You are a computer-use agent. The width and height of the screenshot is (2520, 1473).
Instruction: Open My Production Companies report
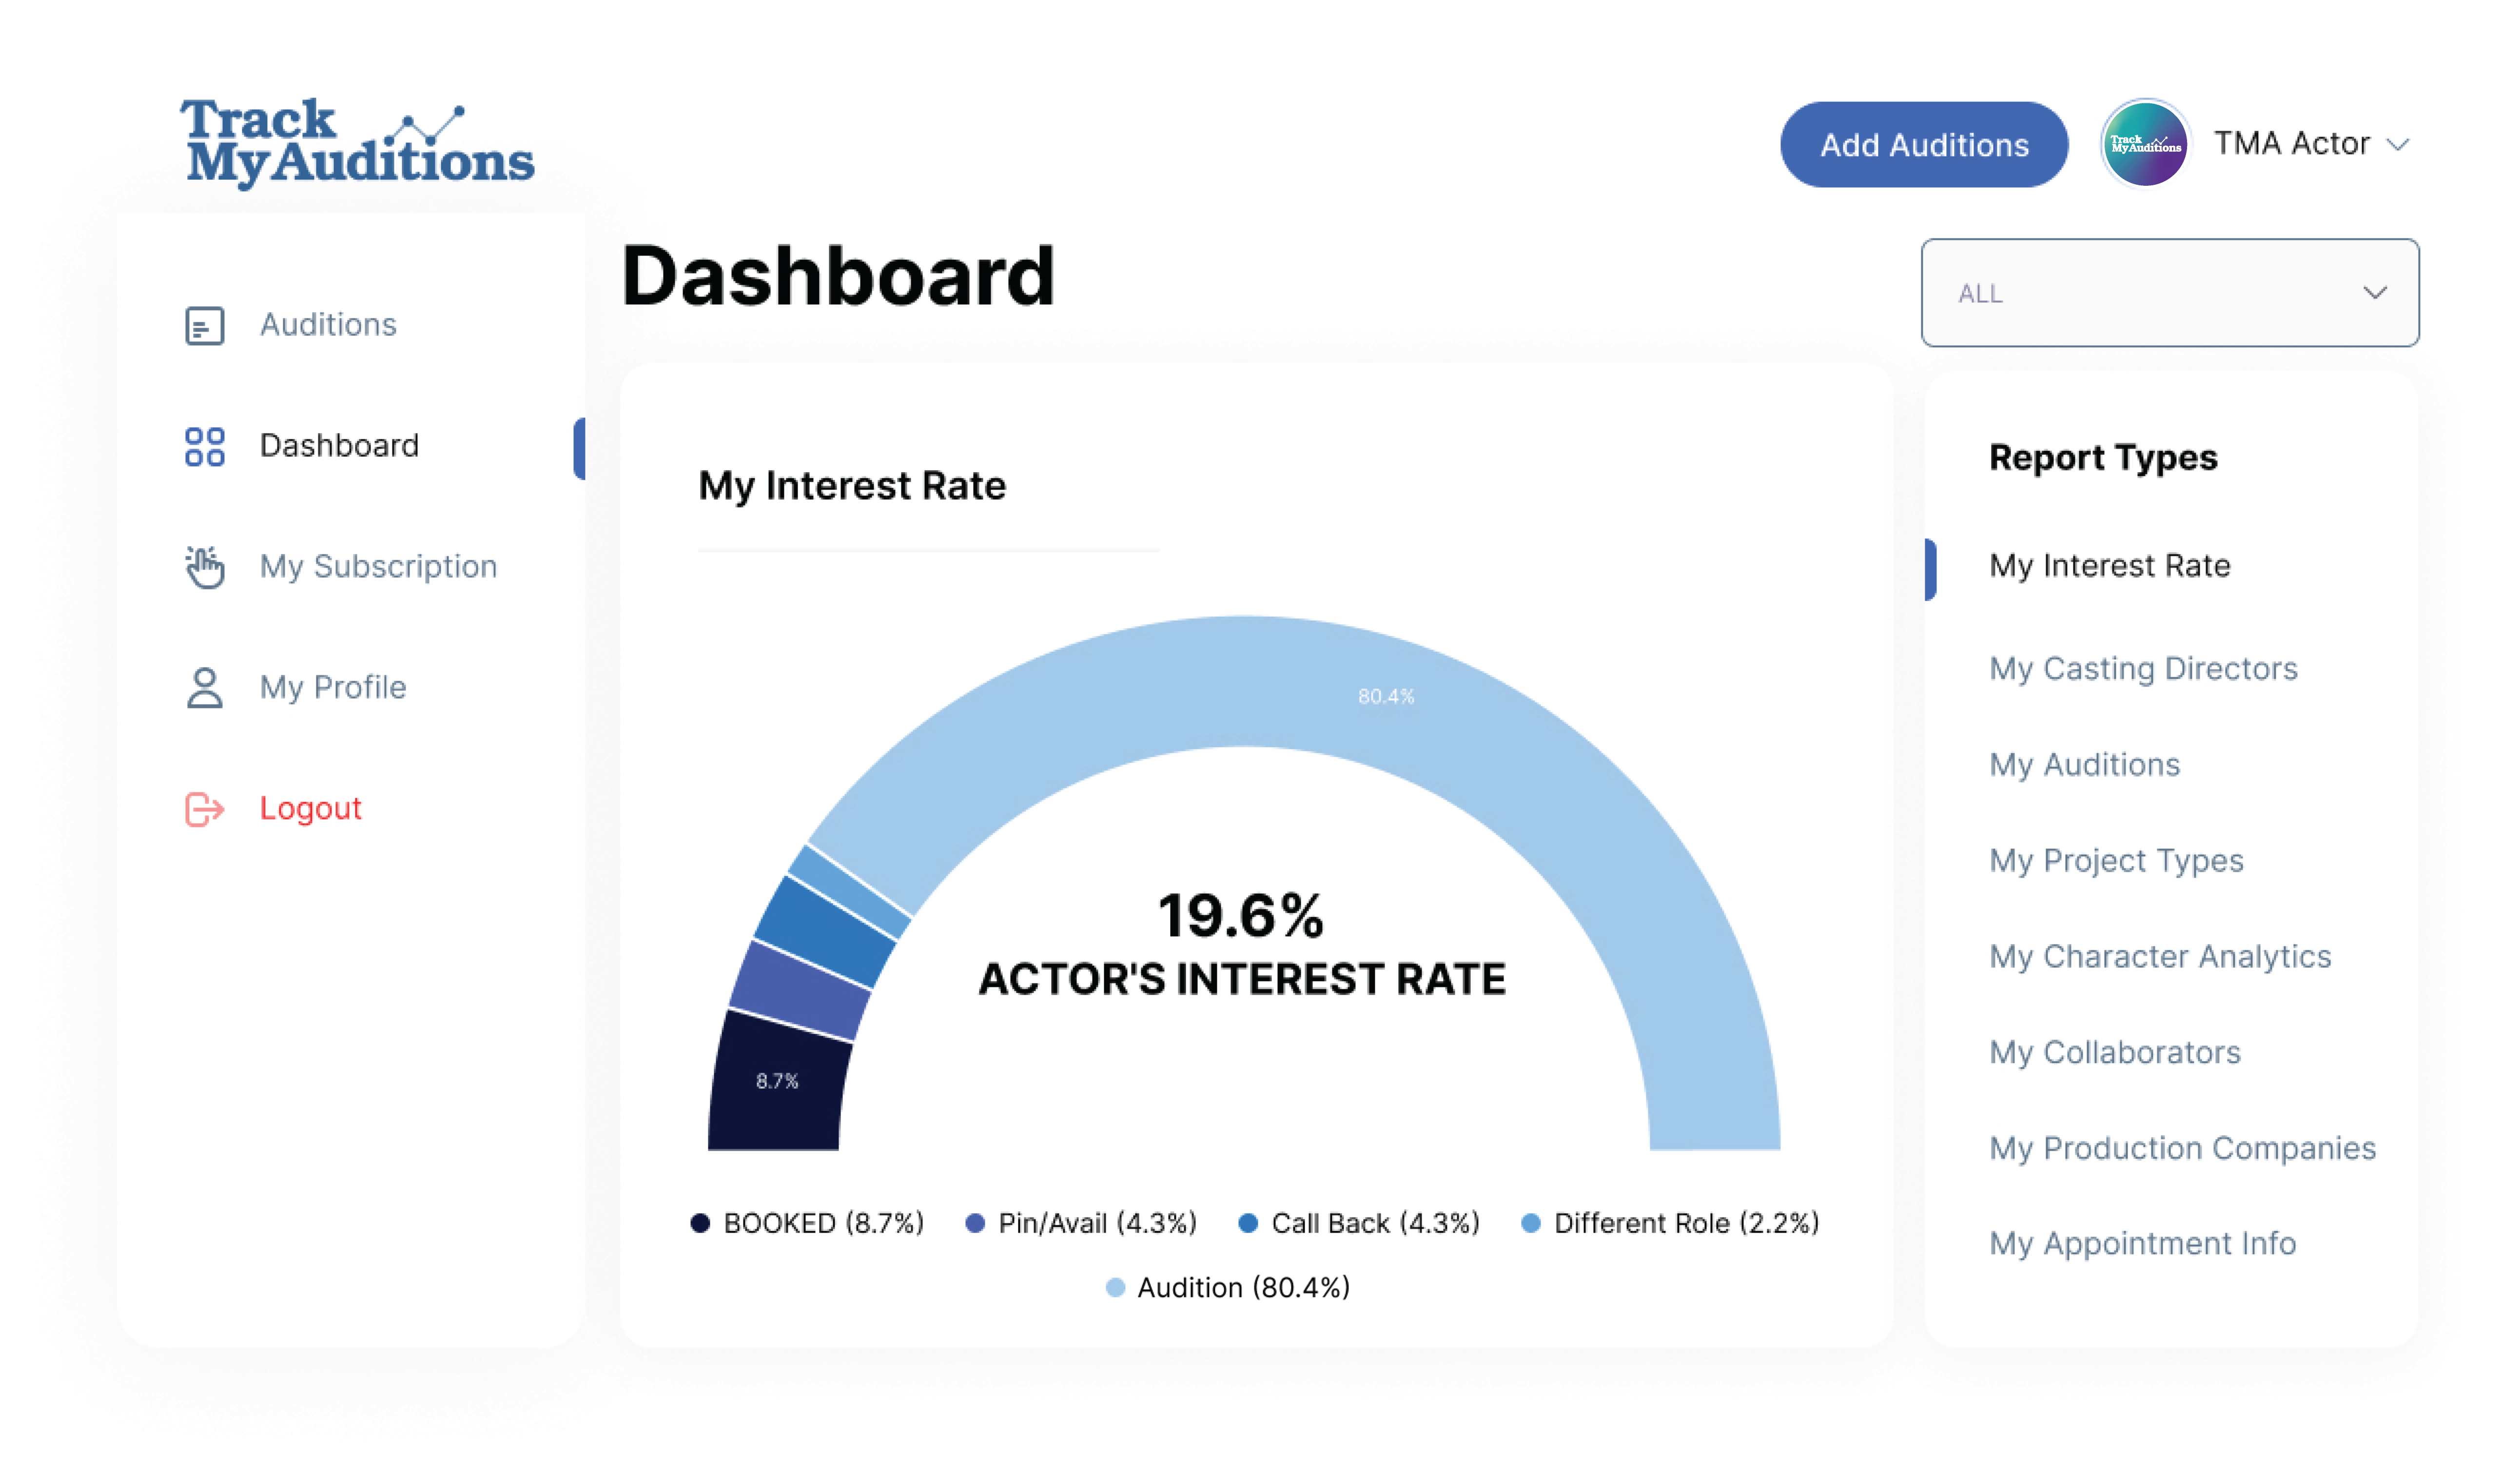pos(2182,1149)
